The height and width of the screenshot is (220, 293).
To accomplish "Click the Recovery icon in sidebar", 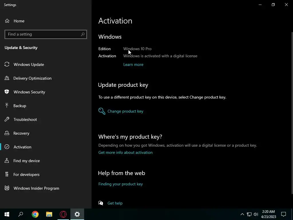I will [7, 133].
